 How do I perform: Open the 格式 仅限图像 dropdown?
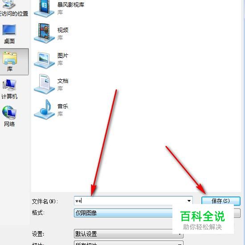tap(123, 213)
